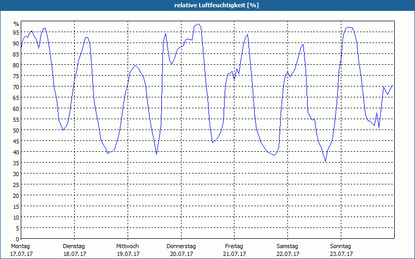The width and height of the screenshot is (415, 259).
Task: Click the Montag dip near 50% before Dienstag
Action: coord(63,130)
